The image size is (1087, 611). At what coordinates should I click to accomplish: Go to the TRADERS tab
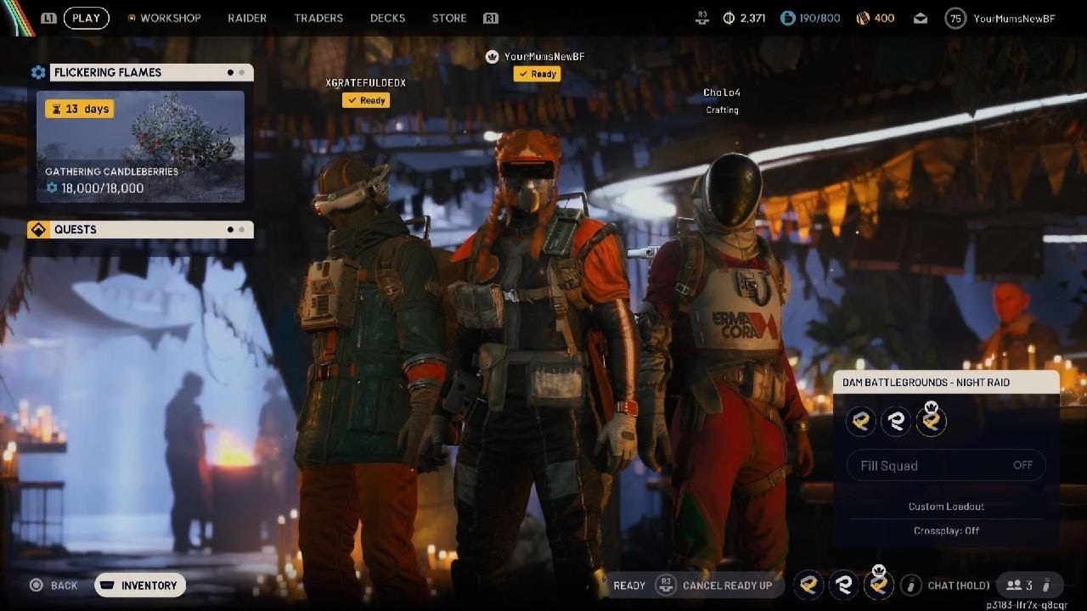[318, 18]
